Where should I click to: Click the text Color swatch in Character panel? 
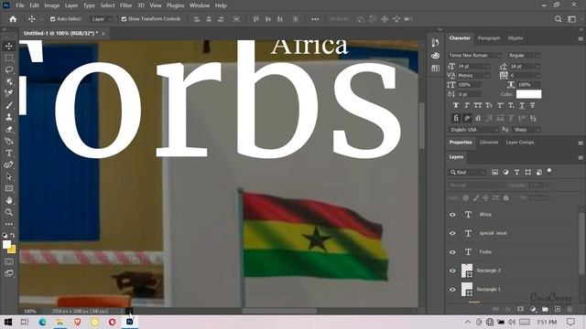tap(528, 94)
